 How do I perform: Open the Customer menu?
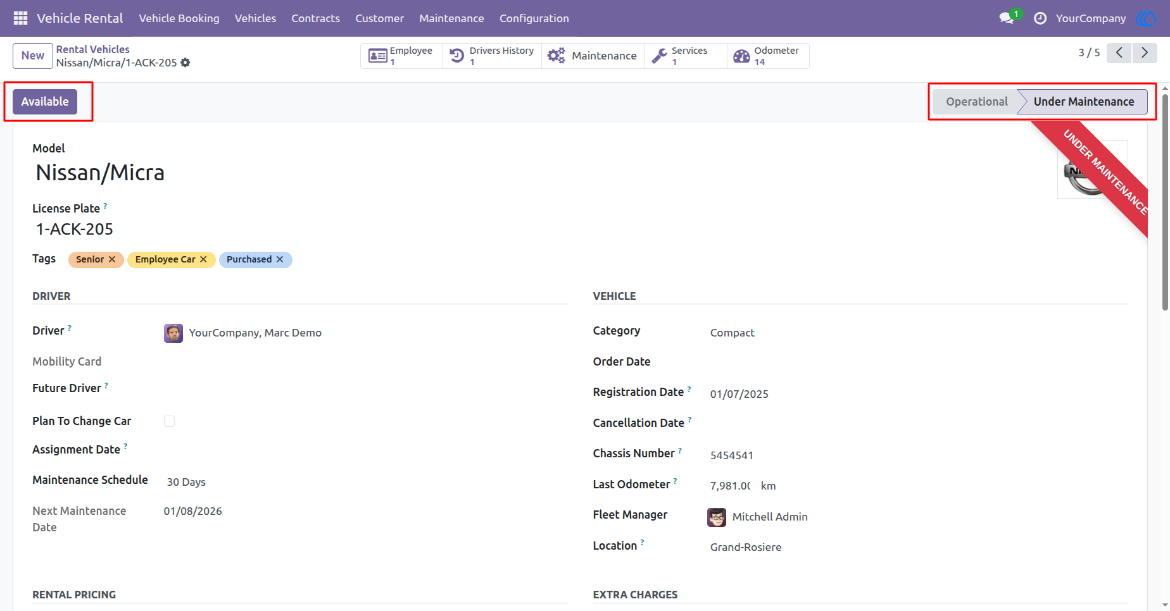coord(379,18)
